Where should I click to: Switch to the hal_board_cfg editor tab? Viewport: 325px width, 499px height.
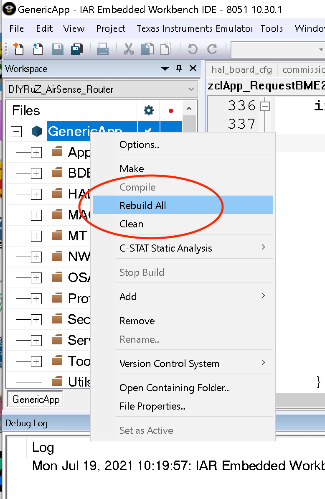(x=242, y=69)
